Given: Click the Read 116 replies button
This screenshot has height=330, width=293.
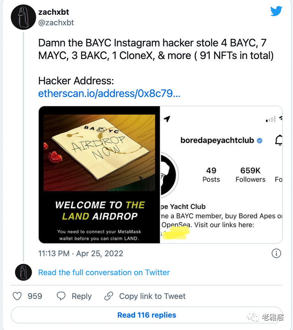Looking at the screenshot, I should [x=146, y=315].
